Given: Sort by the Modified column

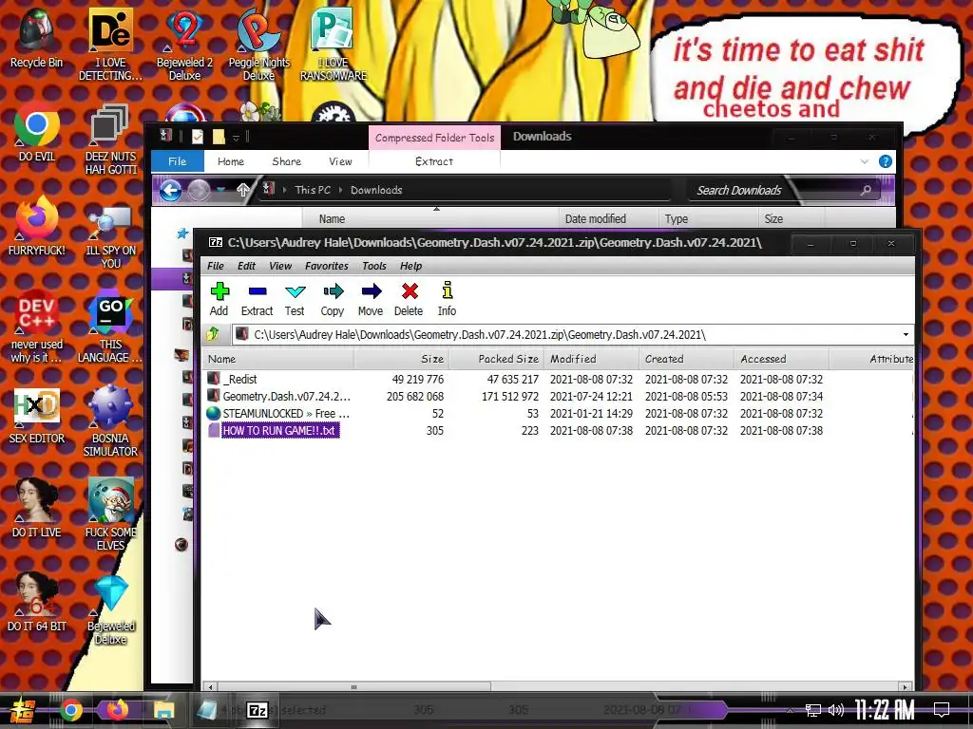Looking at the screenshot, I should [x=591, y=359].
